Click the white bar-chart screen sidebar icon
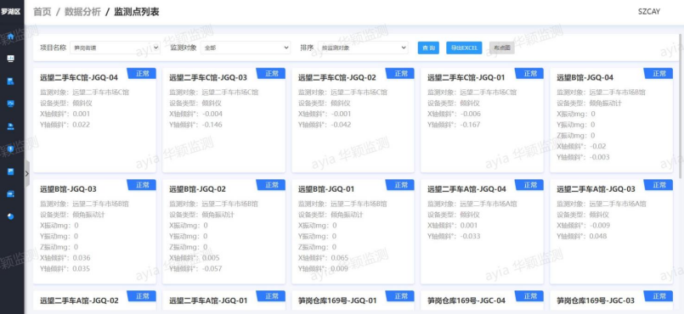This screenshot has width=684, height=314. (11, 59)
